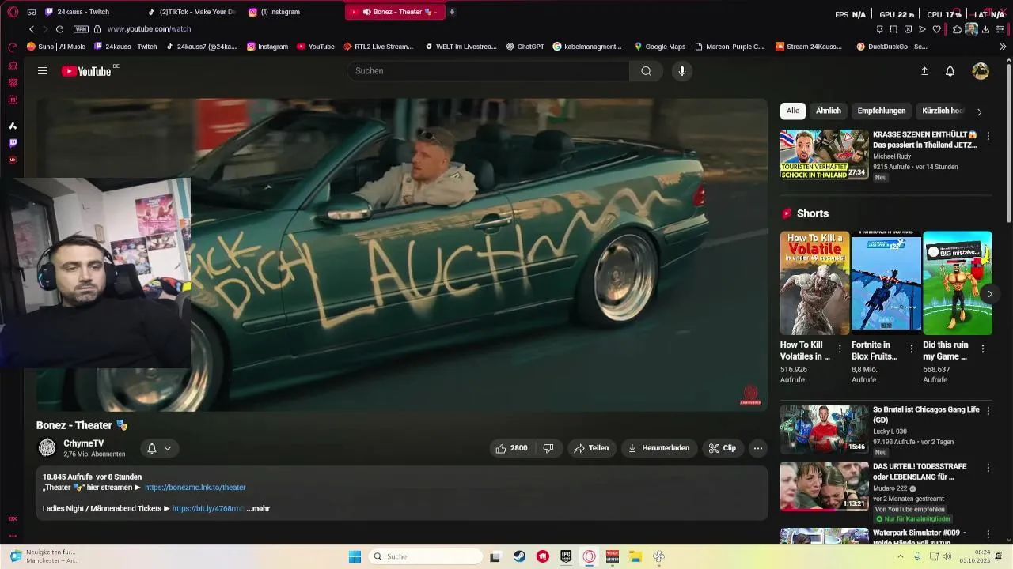Open options for DAS URTEIL video
Image resolution: width=1013 pixels, height=569 pixels.
point(988,468)
